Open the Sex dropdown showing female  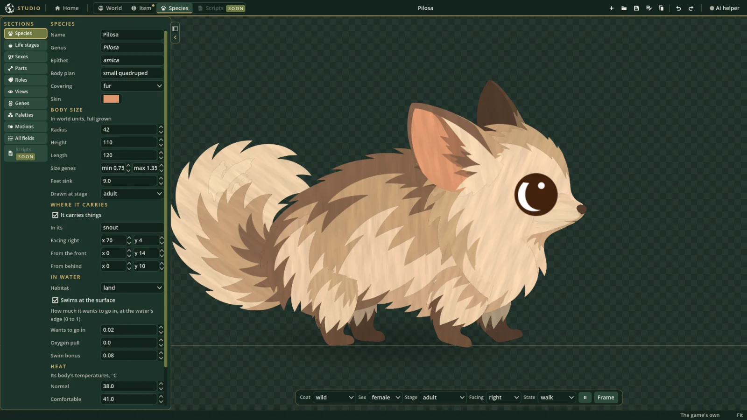(x=386, y=398)
